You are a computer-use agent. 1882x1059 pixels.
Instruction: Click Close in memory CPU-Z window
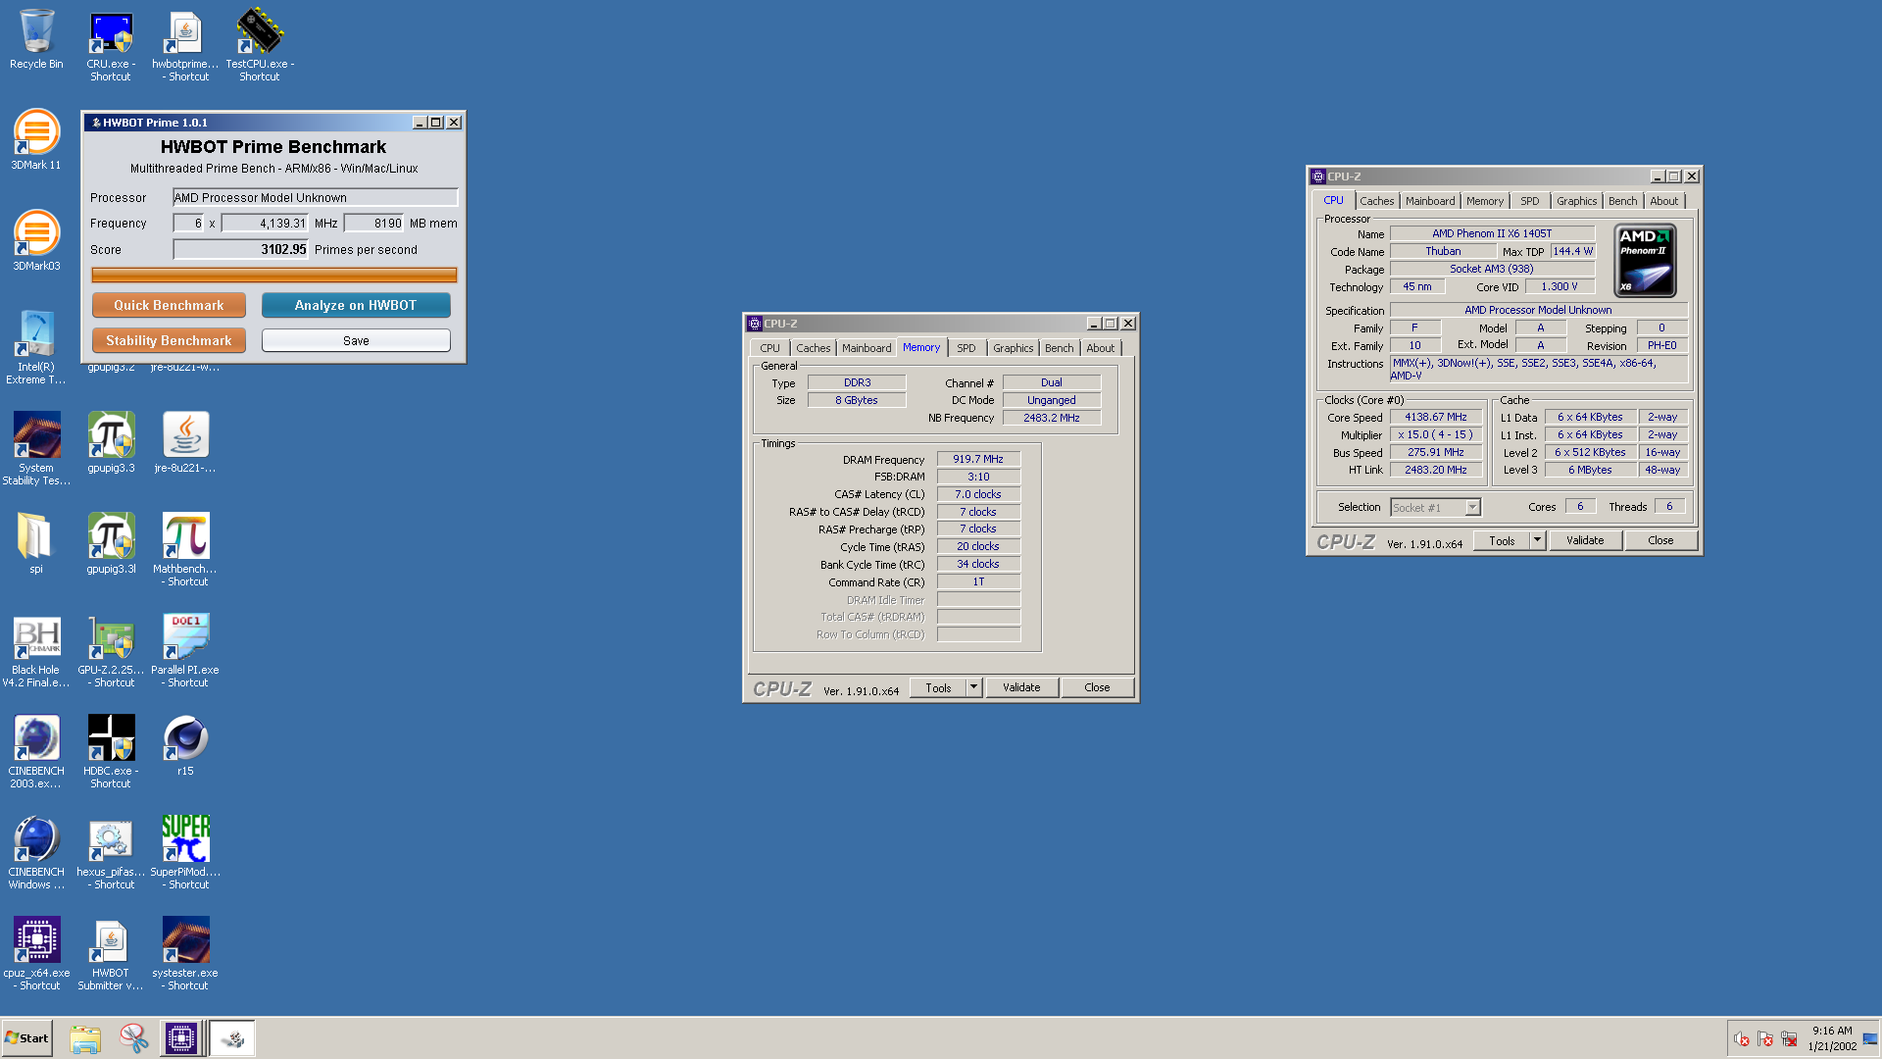[1097, 687]
